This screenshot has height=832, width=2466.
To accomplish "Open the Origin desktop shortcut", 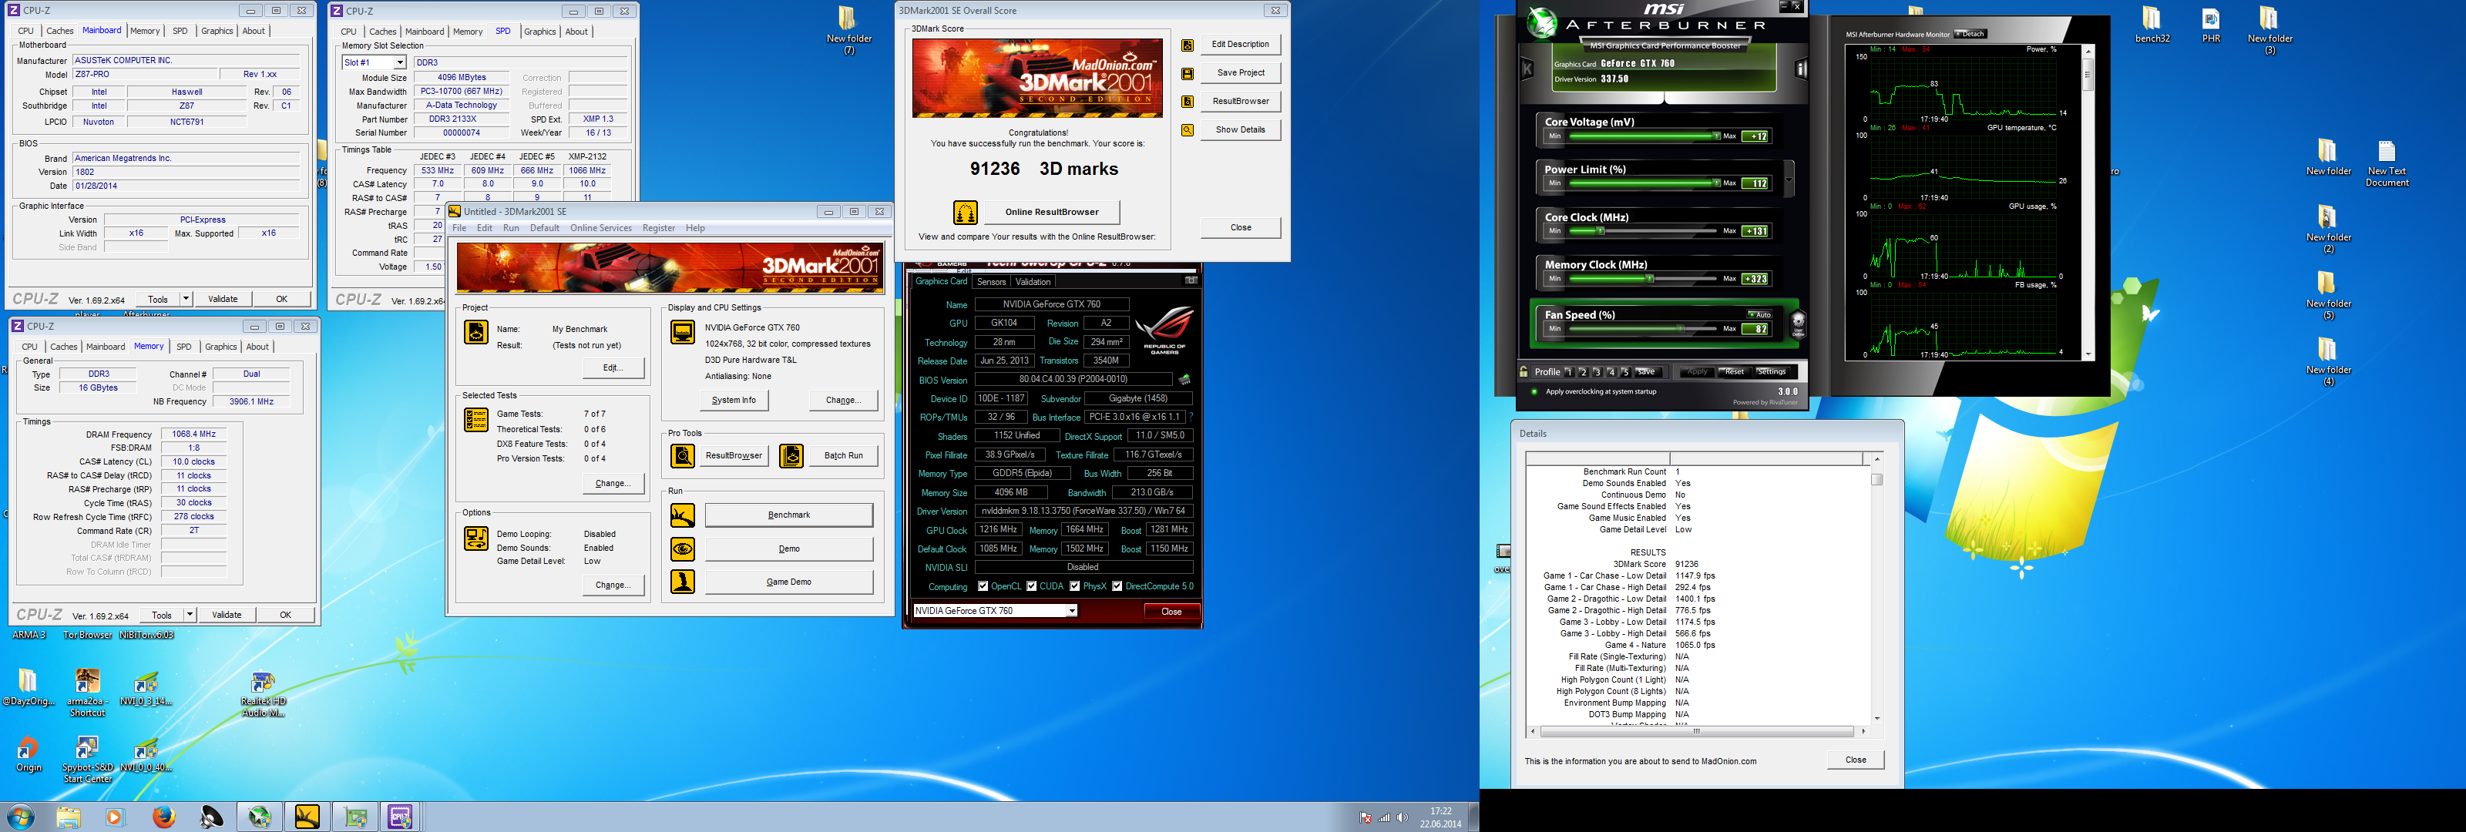I will pyautogui.click(x=28, y=753).
